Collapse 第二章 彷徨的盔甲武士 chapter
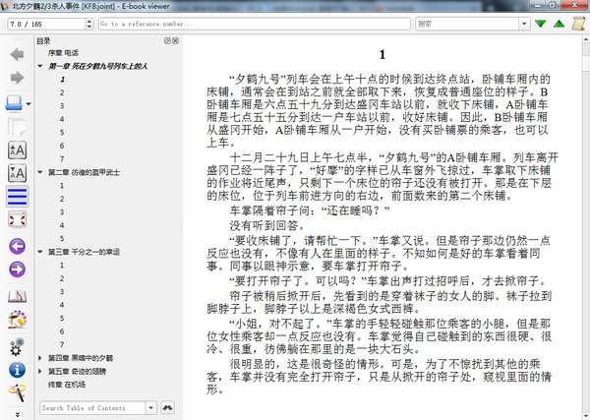 click(40, 172)
